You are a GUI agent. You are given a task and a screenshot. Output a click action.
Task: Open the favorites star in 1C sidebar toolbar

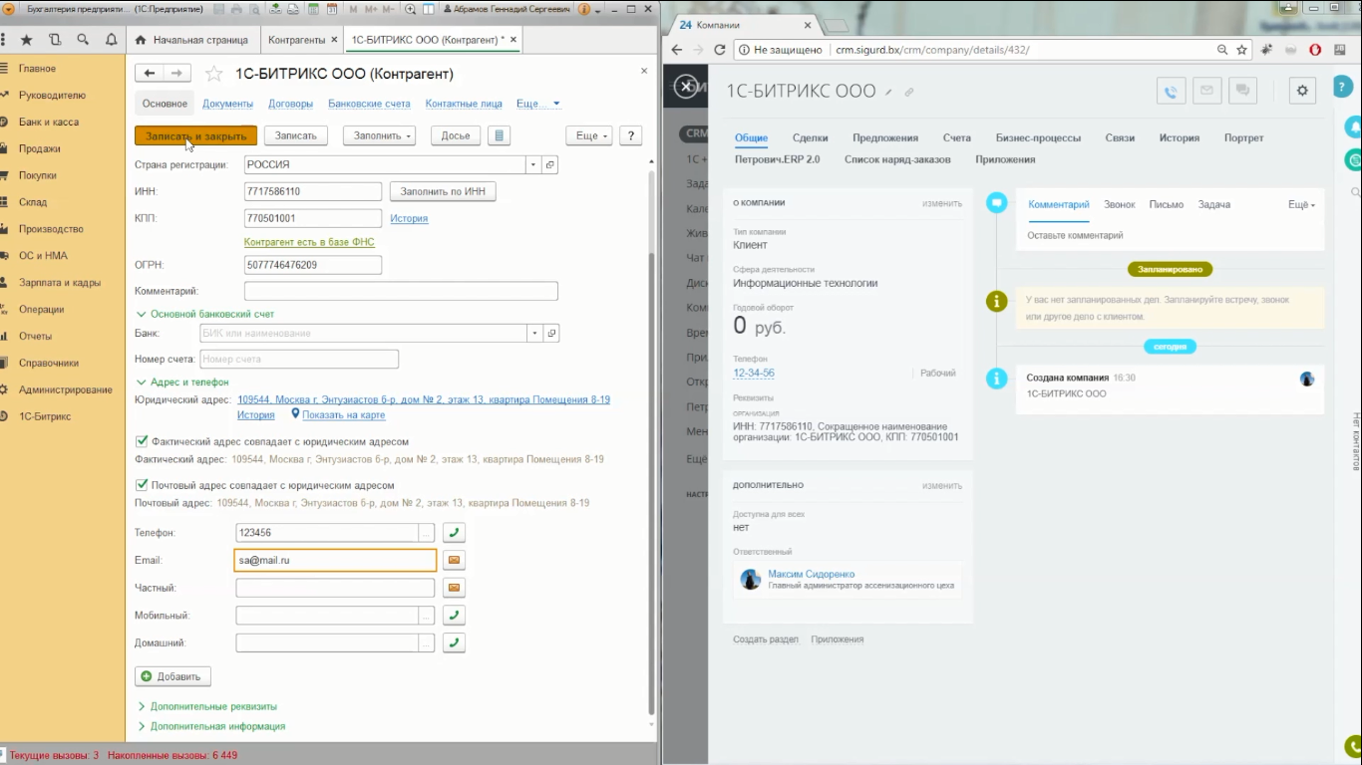pos(26,40)
